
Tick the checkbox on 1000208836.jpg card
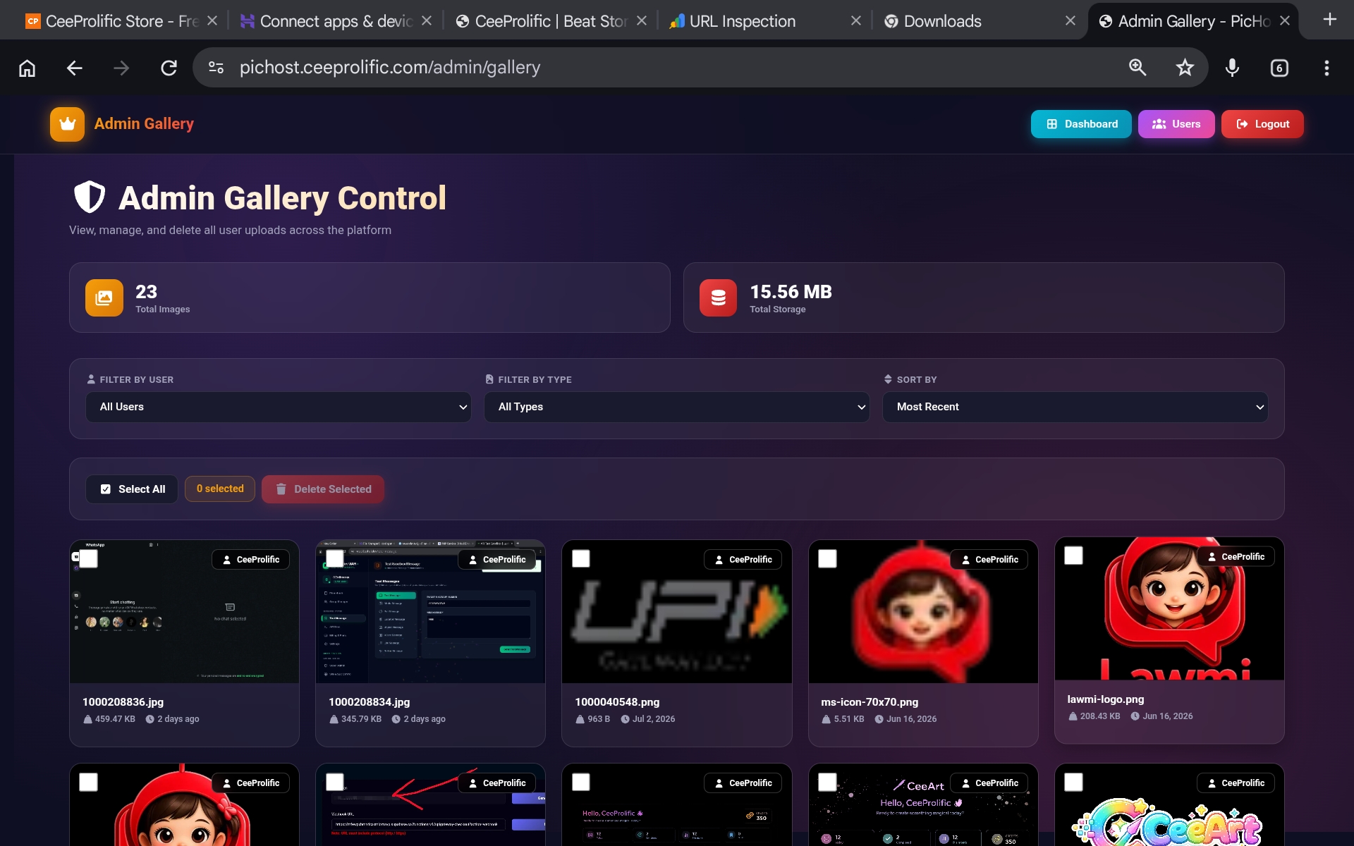click(x=88, y=558)
